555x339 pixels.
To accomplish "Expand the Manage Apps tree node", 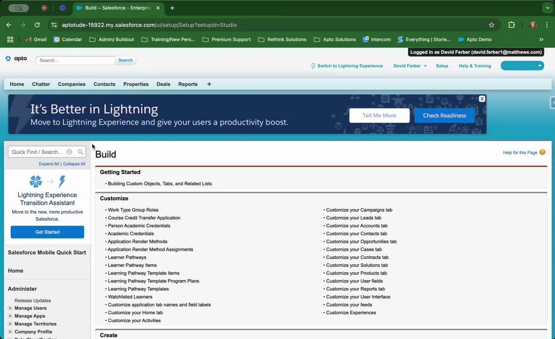I will pos(10,316).
